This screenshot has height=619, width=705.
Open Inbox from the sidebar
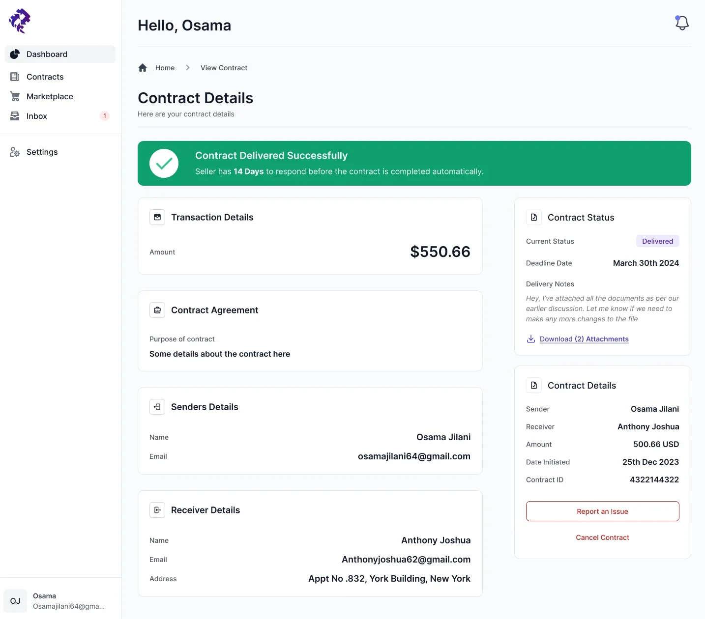click(x=60, y=116)
